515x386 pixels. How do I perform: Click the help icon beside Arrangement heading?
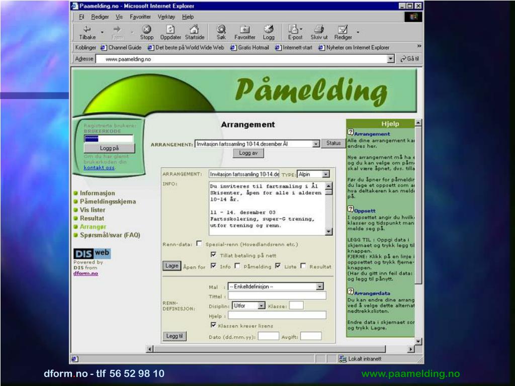[351, 132]
